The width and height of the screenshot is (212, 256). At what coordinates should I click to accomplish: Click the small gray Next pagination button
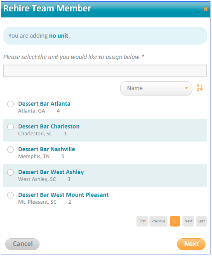[188, 221]
